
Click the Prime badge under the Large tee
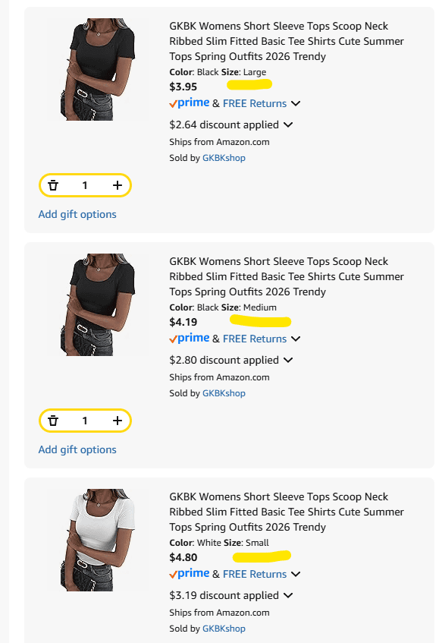pos(189,103)
